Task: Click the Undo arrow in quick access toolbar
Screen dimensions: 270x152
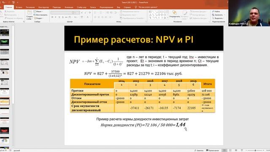Action: click(x=3, y=3)
